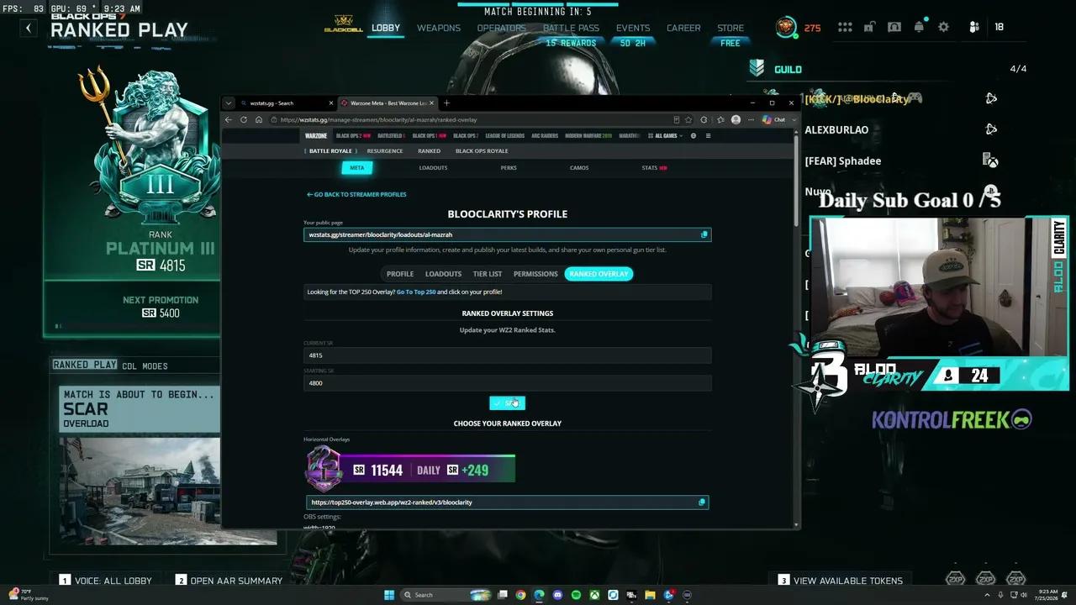The height and width of the screenshot is (605, 1076).
Task: Open the headset channel icon in game header
Action: pos(894,27)
